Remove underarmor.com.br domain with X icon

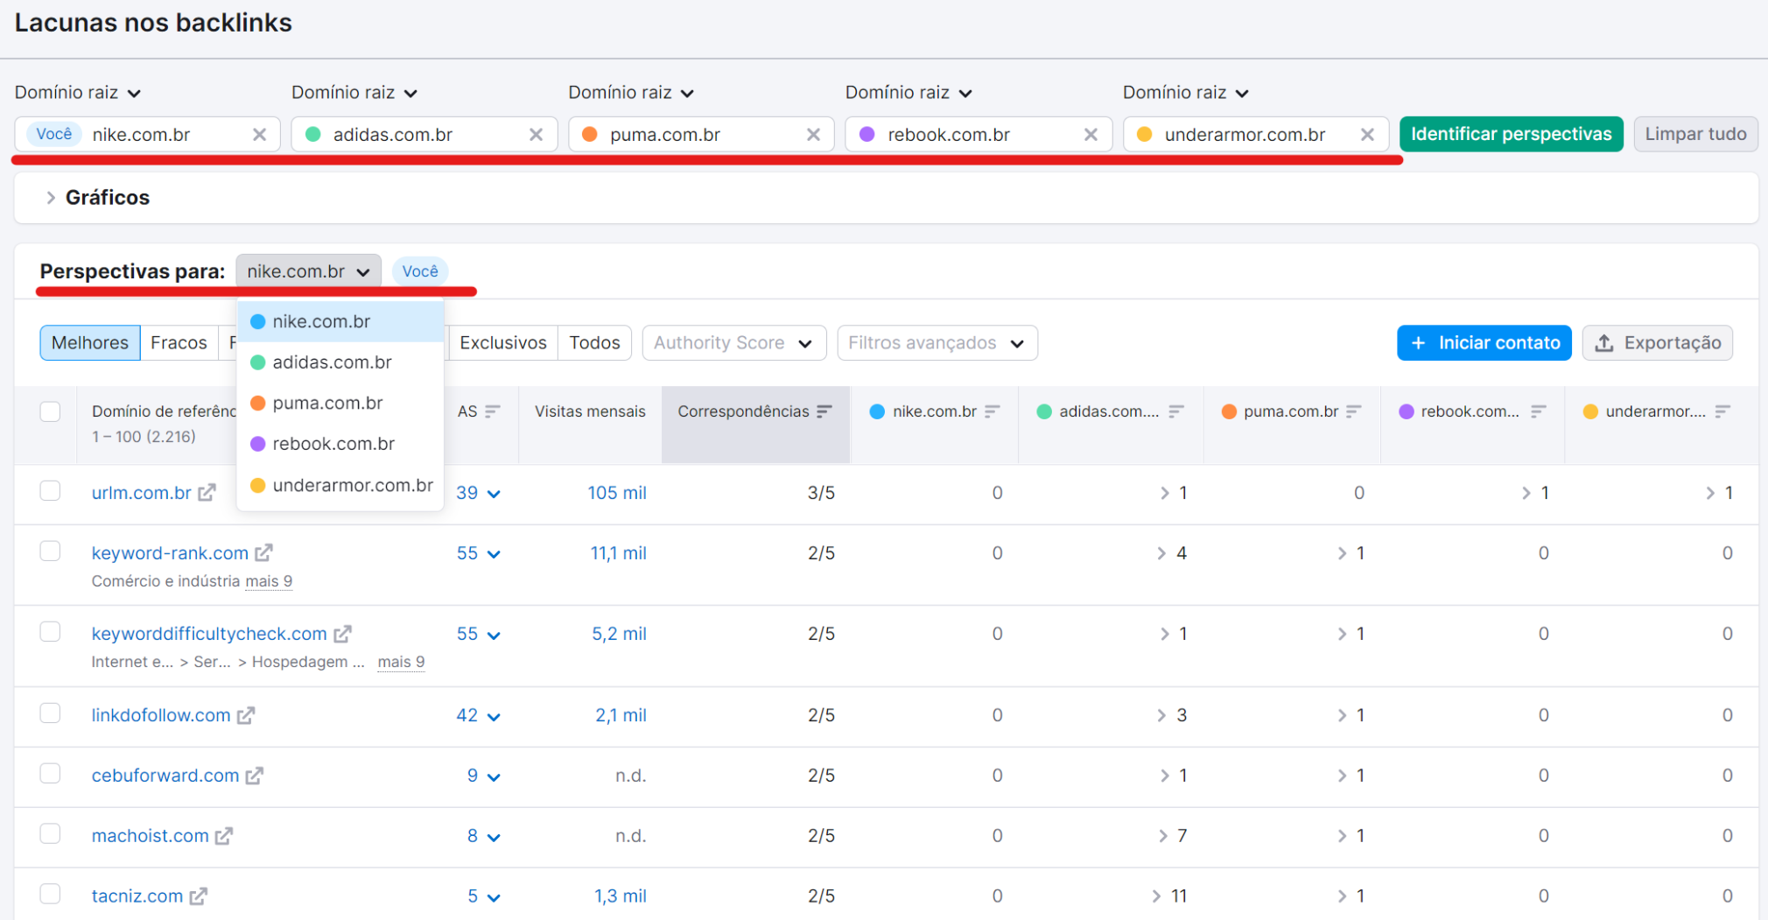(x=1367, y=134)
